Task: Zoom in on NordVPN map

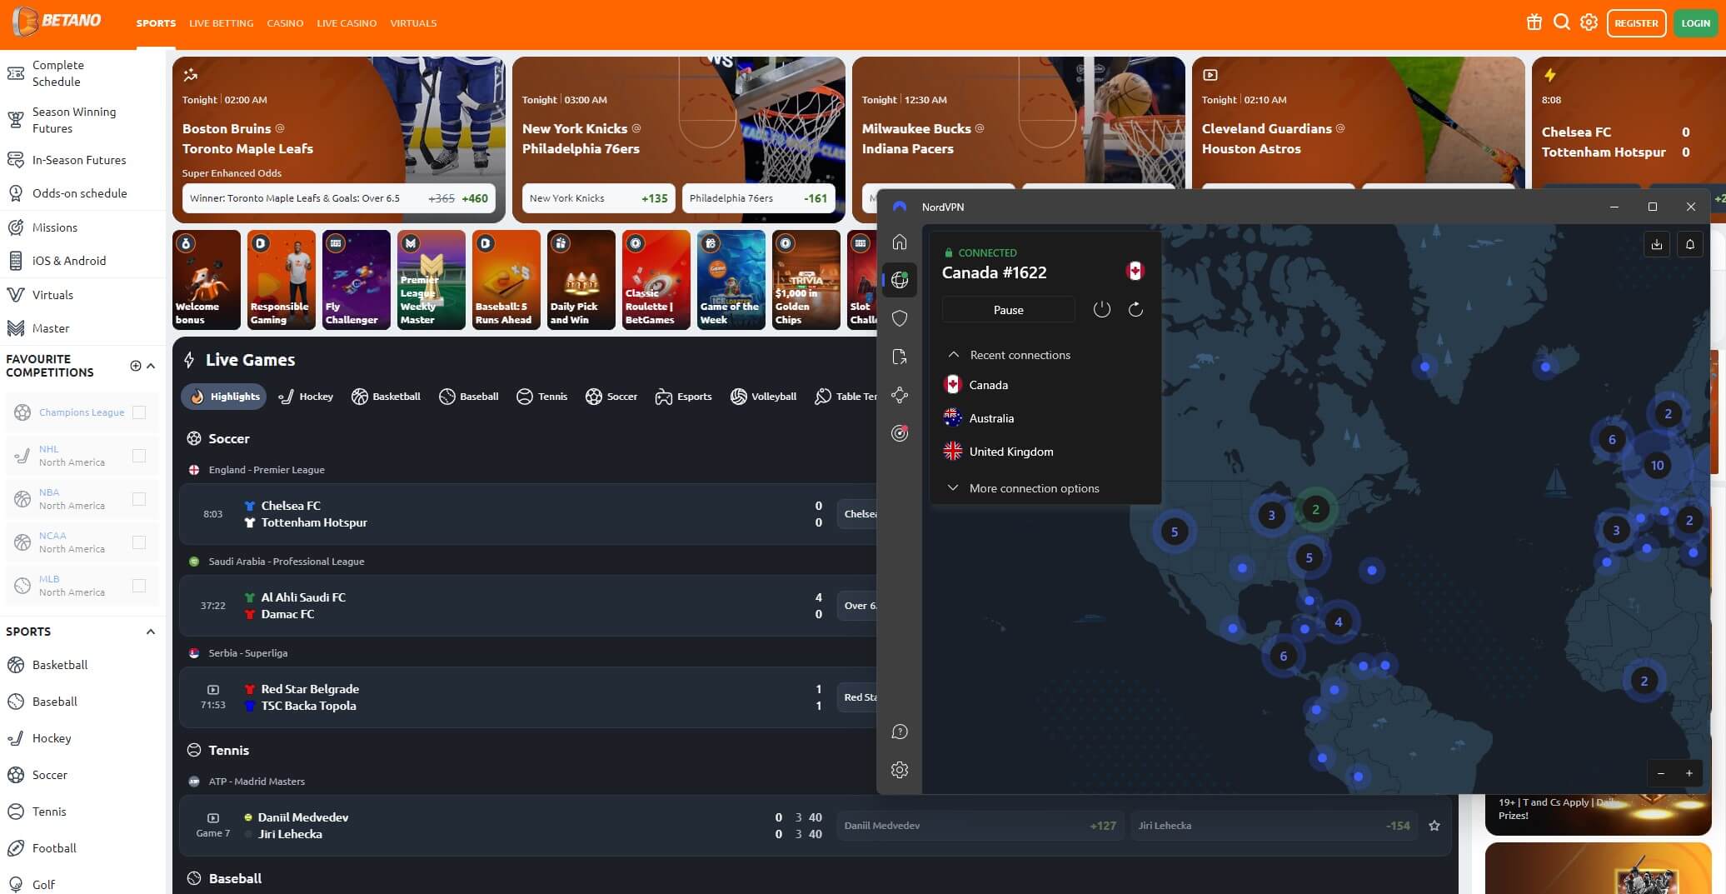Action: [1689, 773]
